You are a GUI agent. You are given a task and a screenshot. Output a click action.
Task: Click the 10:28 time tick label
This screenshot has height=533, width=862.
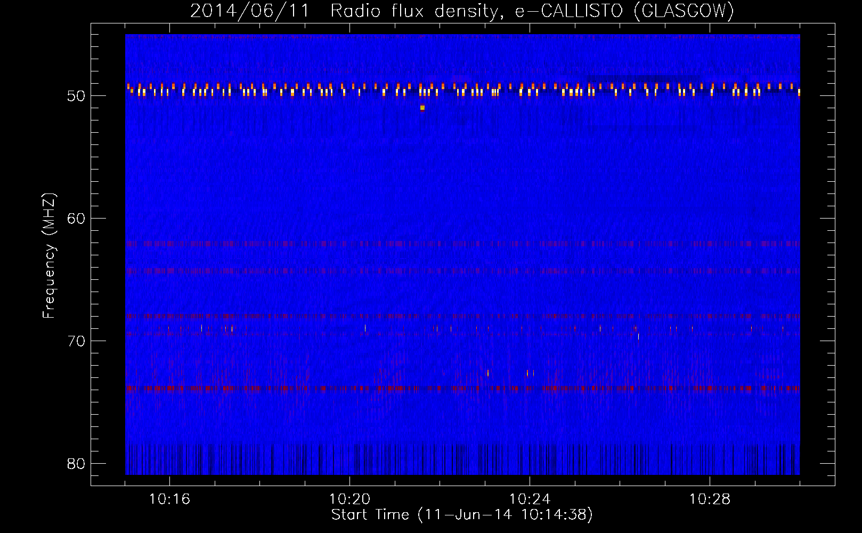click(x=710, y=499)
